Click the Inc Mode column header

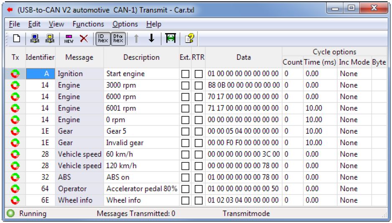(354, 62)
